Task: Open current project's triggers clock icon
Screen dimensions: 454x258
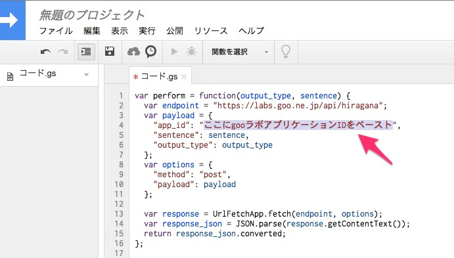Action: [x=150, y=52]
